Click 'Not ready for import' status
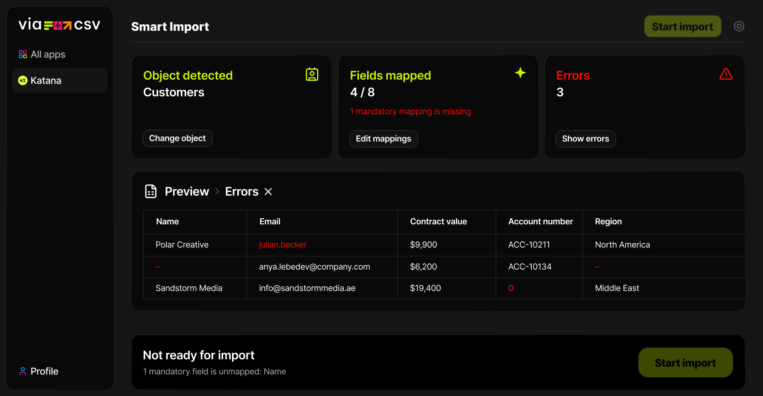 pos(198,355)
